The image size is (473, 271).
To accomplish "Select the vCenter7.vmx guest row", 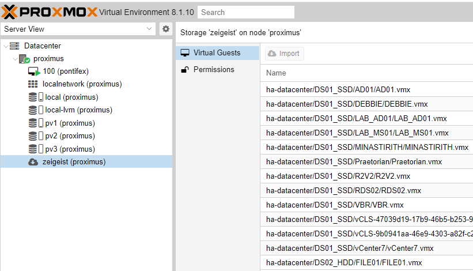I will (x=366, y=248).
